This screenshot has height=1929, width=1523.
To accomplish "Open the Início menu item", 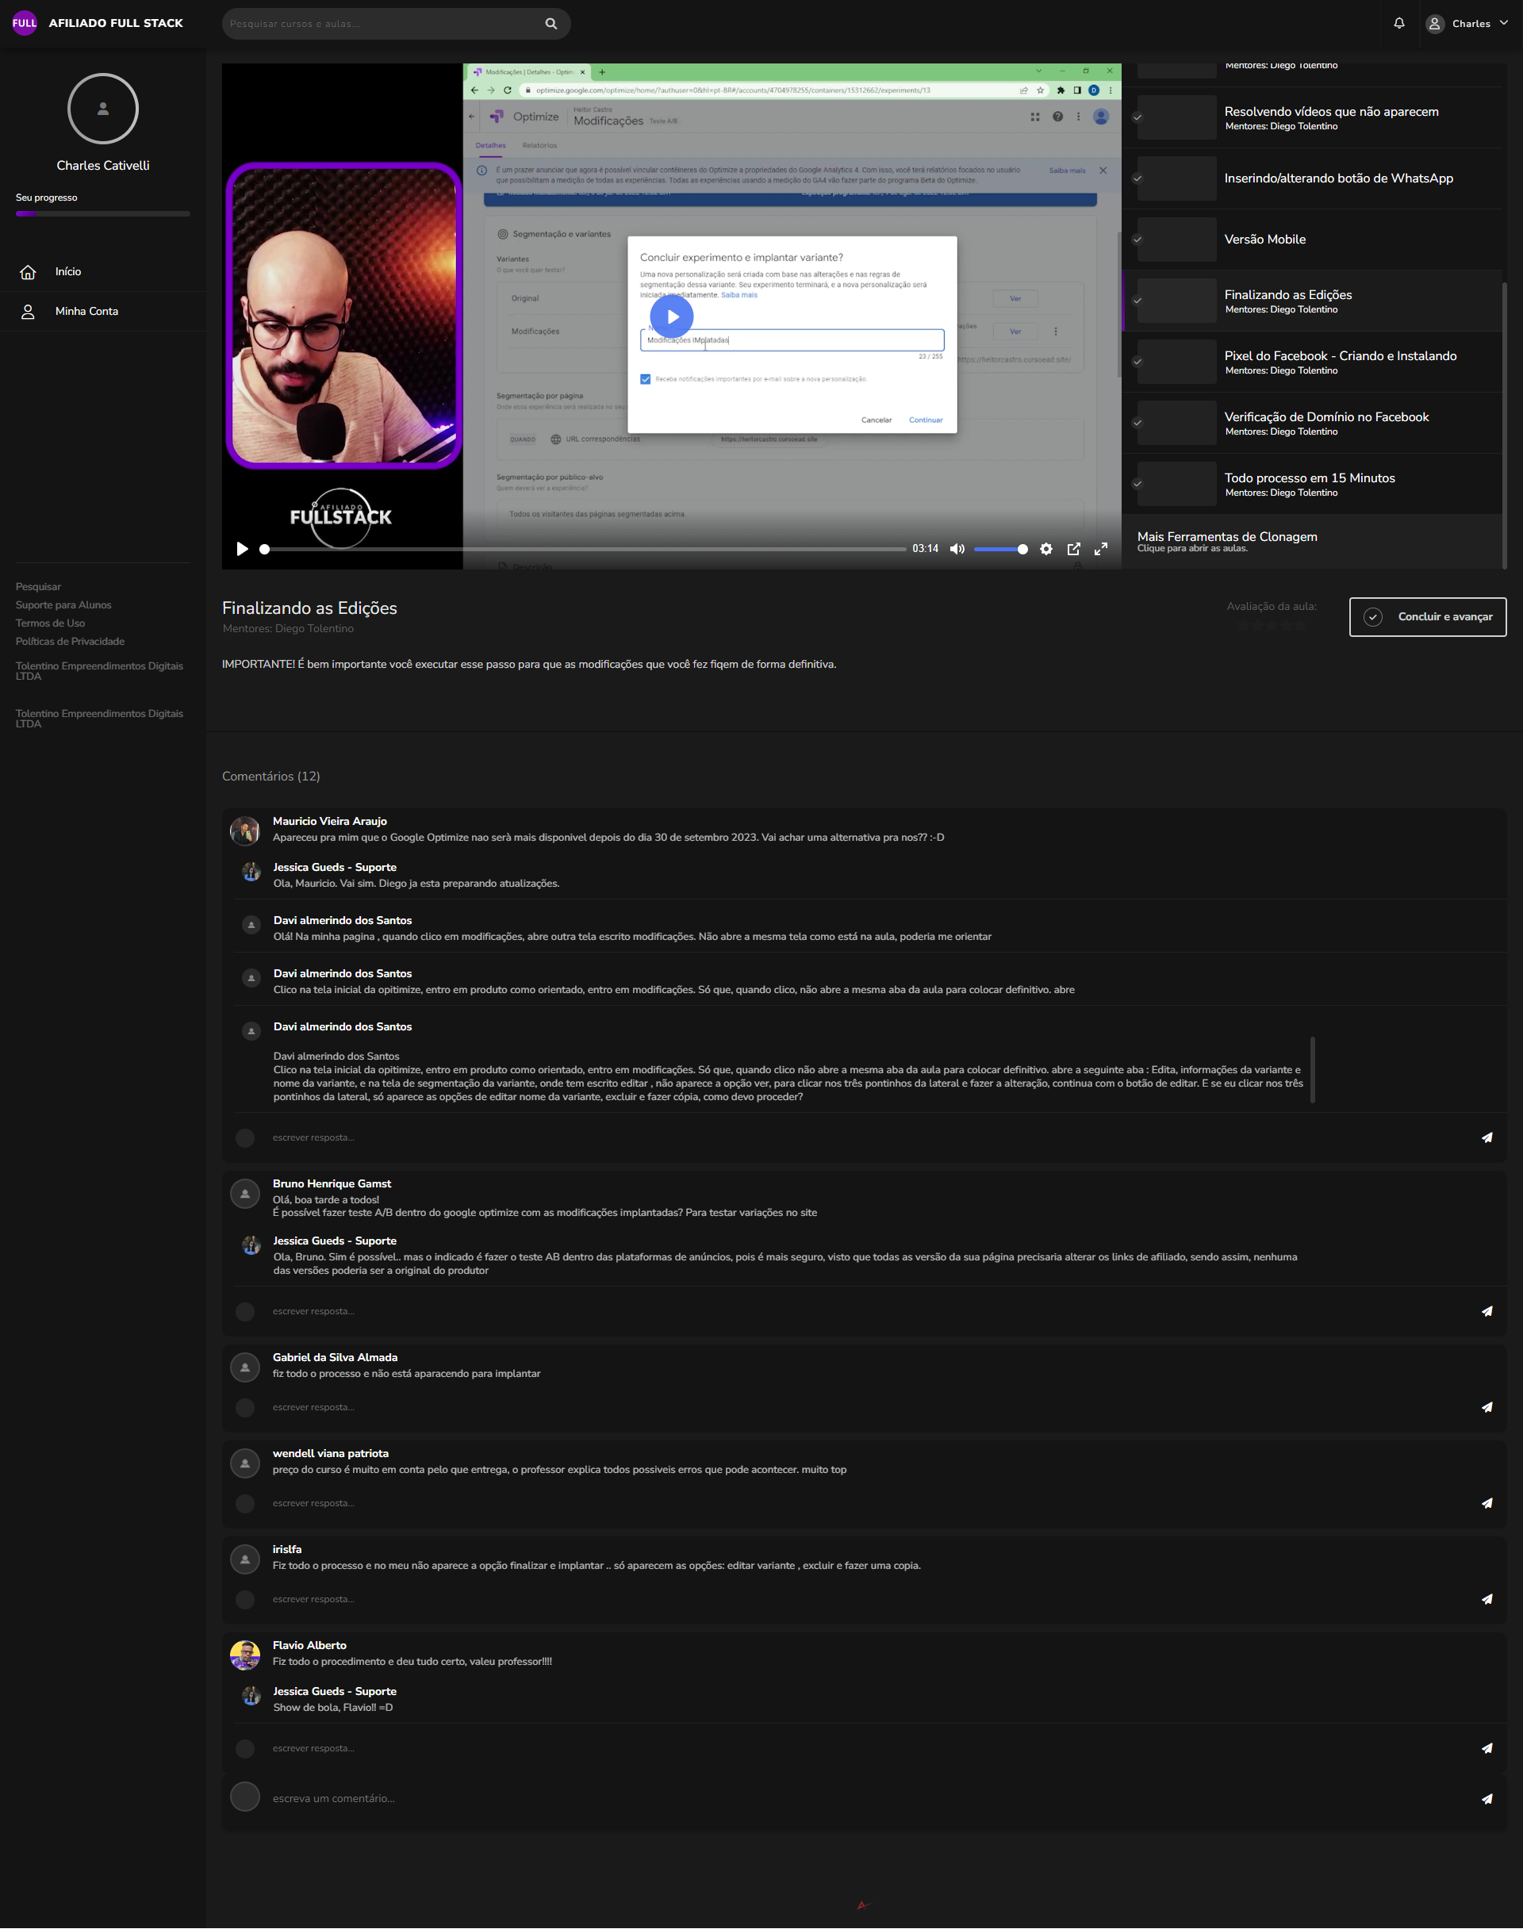I will point(67,272).
